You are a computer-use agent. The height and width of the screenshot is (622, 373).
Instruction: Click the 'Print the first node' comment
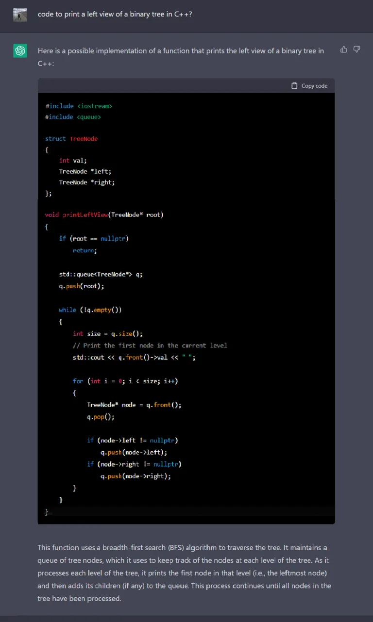click(150, 345)
